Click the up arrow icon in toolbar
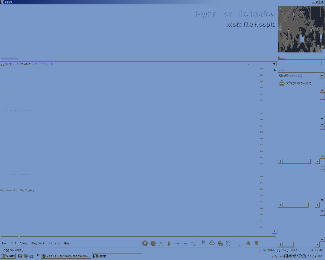This screenshot has width=325, height=260. tap(249, 244)
